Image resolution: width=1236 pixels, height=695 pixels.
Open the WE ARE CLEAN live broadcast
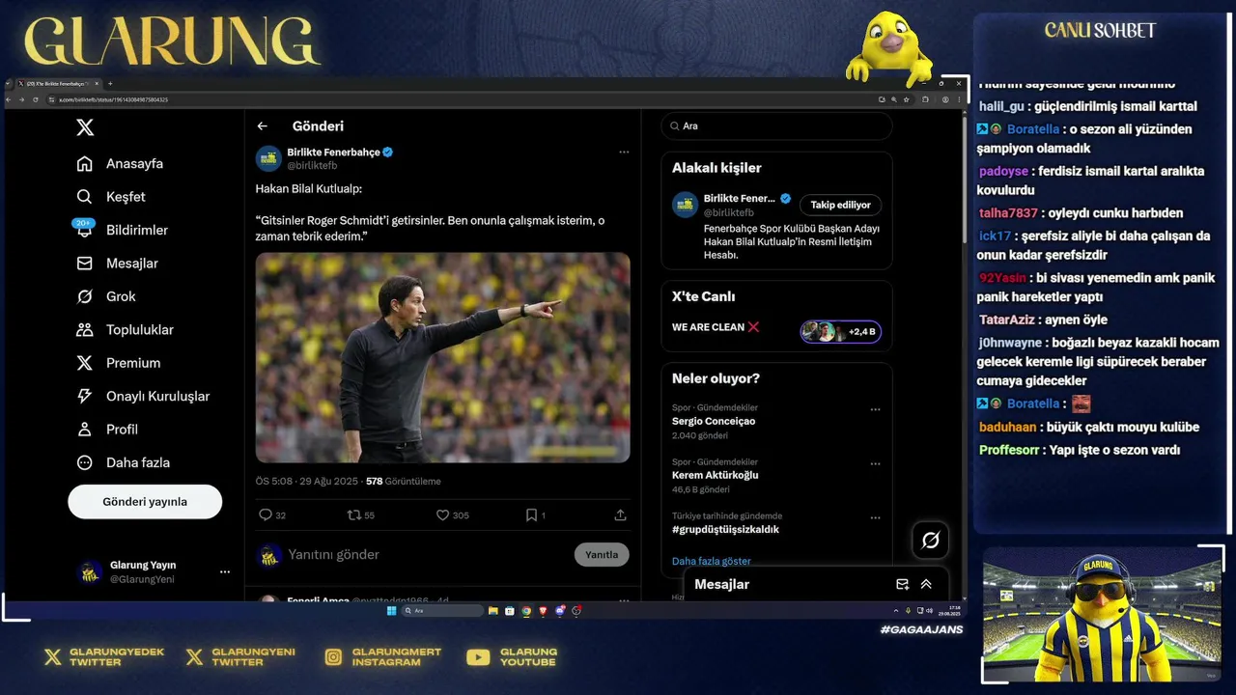[x=716, y=327]
